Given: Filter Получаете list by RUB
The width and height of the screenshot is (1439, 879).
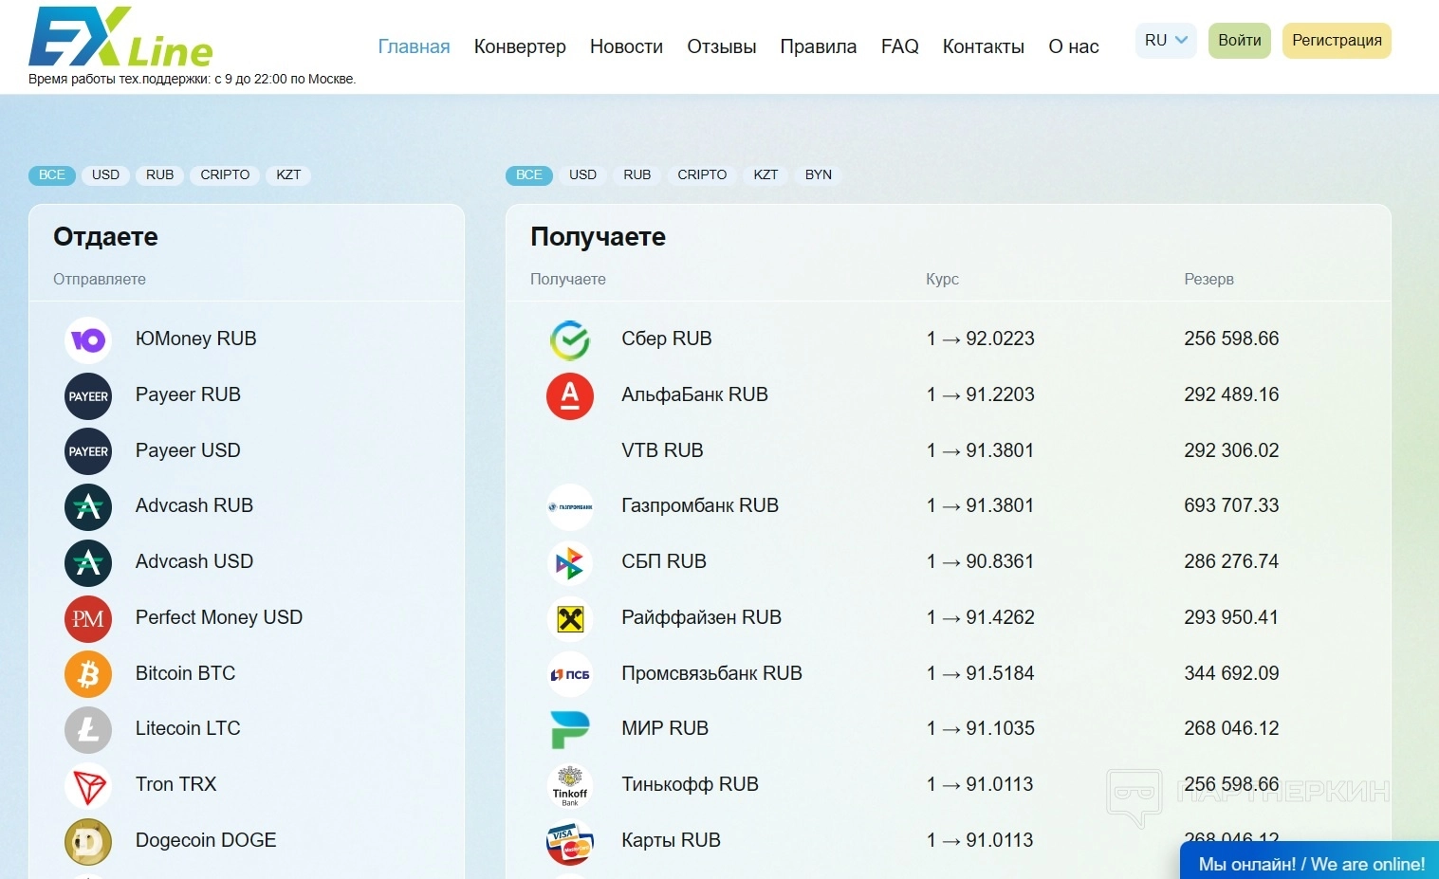Looking at the screenshot, I should [637, 174].
